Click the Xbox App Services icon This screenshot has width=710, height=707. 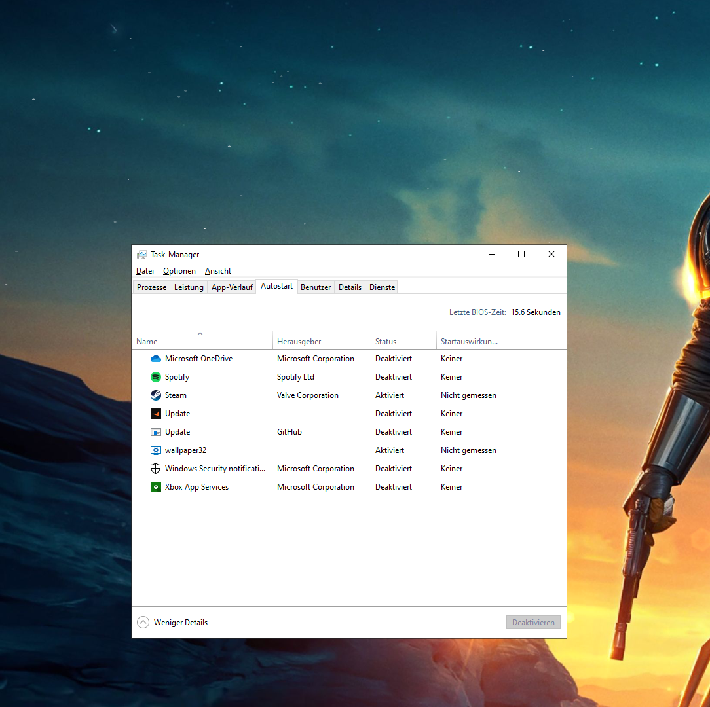[x=156, y=487]
